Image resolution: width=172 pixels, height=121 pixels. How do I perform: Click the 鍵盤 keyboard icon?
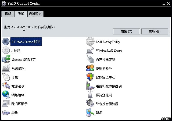[x=6, y=113]
